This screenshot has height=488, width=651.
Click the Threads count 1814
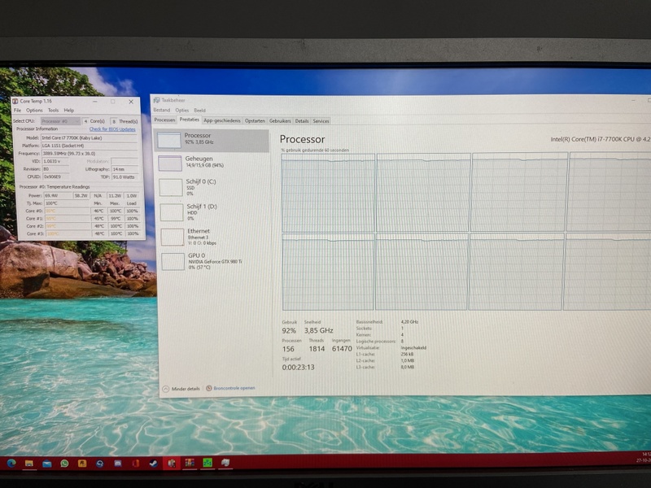317,349
